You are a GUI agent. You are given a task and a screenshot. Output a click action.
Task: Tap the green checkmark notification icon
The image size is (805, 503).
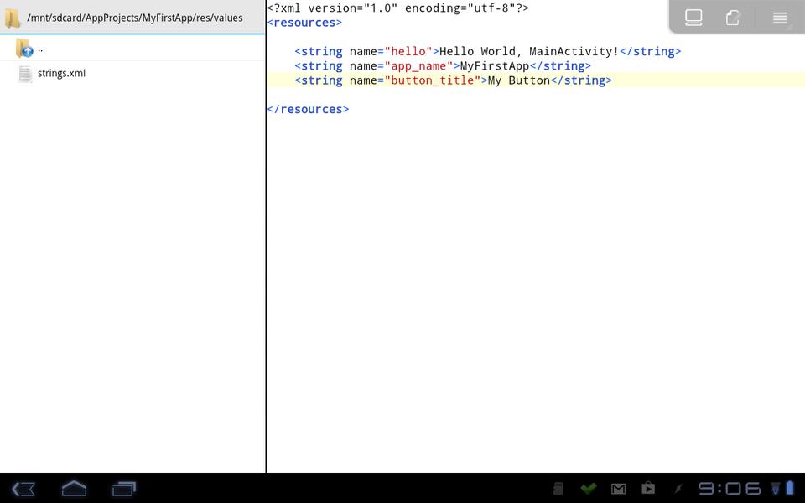588,488
